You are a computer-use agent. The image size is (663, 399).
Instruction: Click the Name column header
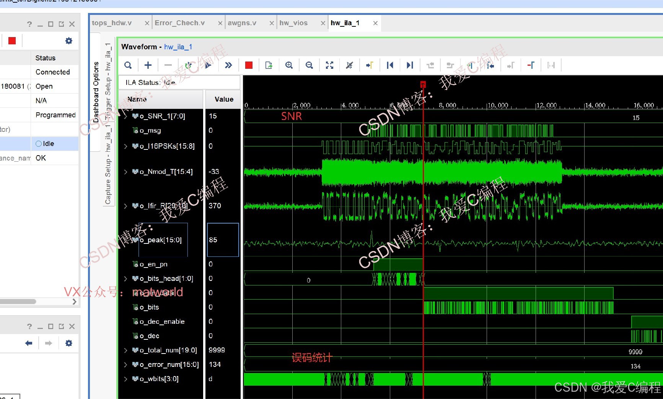tap(161, 99)
